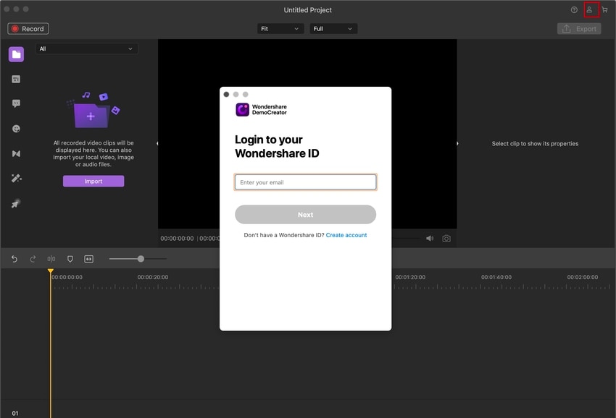
Task: Add a marker with shield icon
Action: pyautogui.click(x=70, y=259)
